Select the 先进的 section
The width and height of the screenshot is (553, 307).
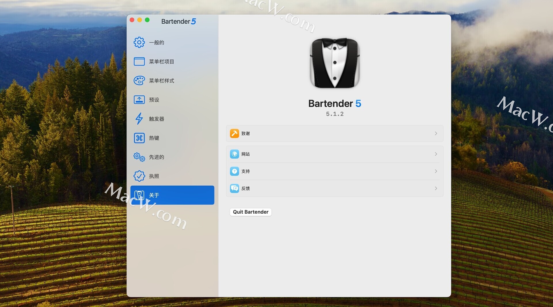(172, 157)
